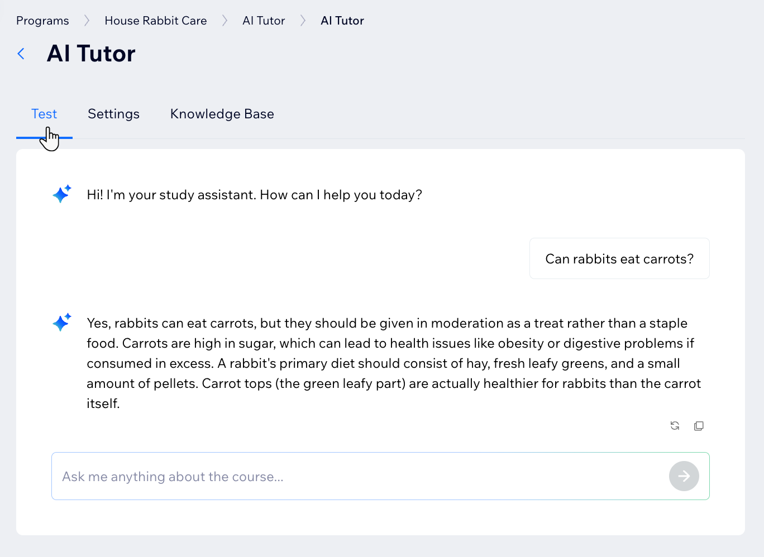Click the first AI Tutor breadcrumb link
The width and height of the screenshot is (764, 557).
click(264, 21)
